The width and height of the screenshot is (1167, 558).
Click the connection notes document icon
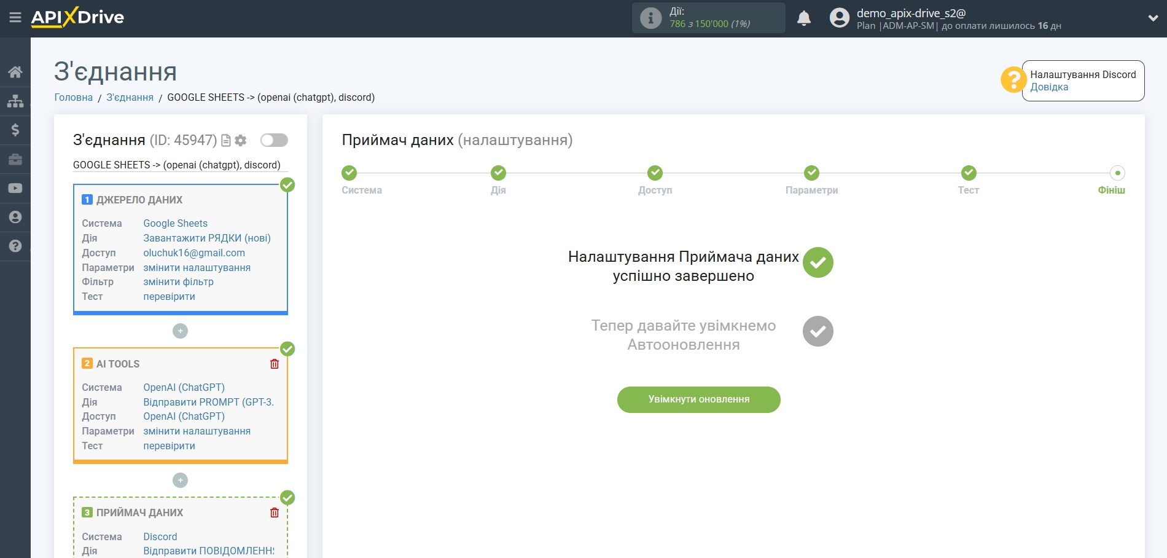[x=226, y=141]
